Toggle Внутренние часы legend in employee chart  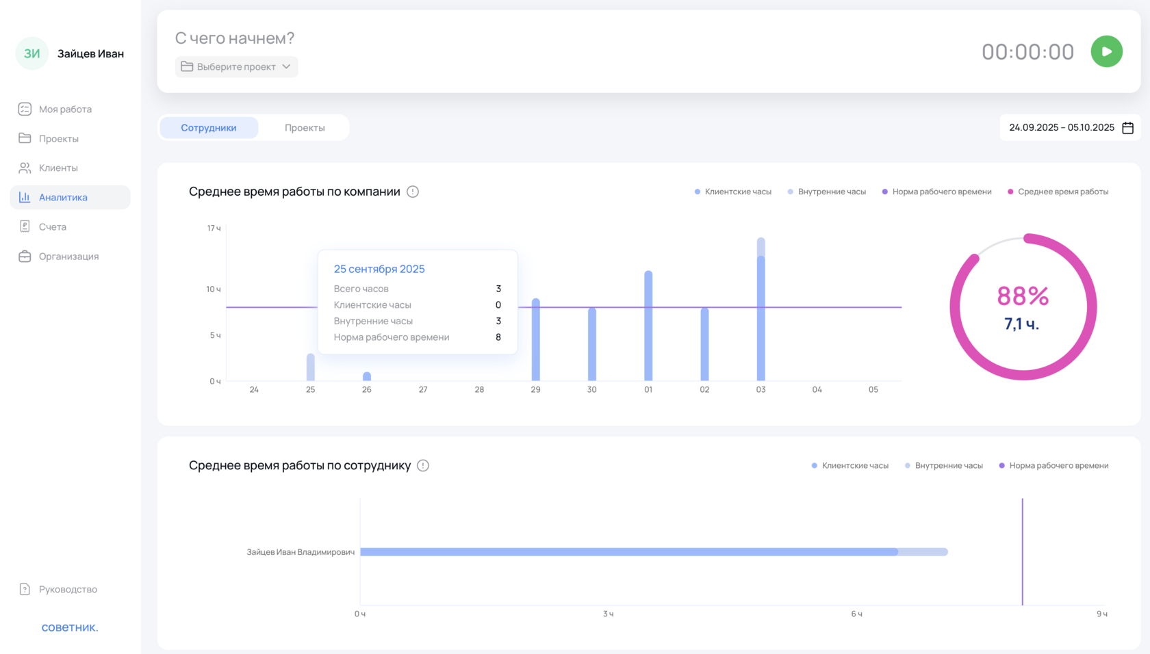coord(944,466)
